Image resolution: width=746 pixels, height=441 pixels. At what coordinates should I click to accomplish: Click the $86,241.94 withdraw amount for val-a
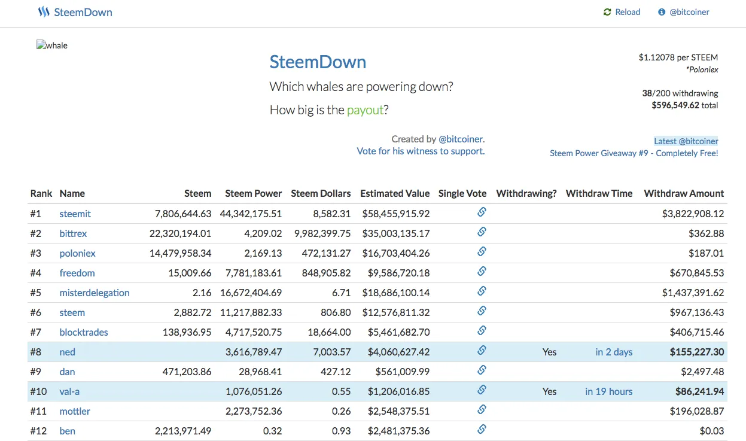(699, 391)
